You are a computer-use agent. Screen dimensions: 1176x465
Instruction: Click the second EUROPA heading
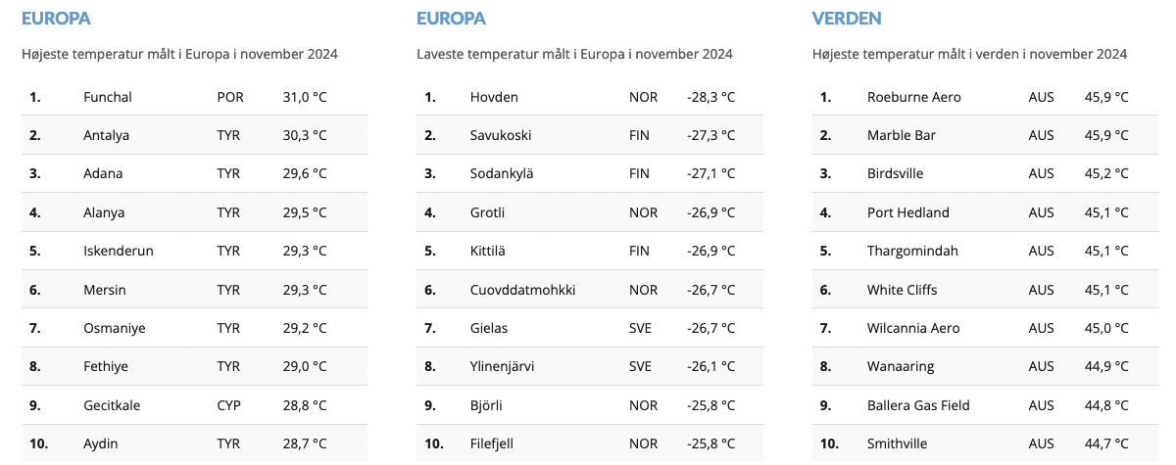[x=451, y=19]
